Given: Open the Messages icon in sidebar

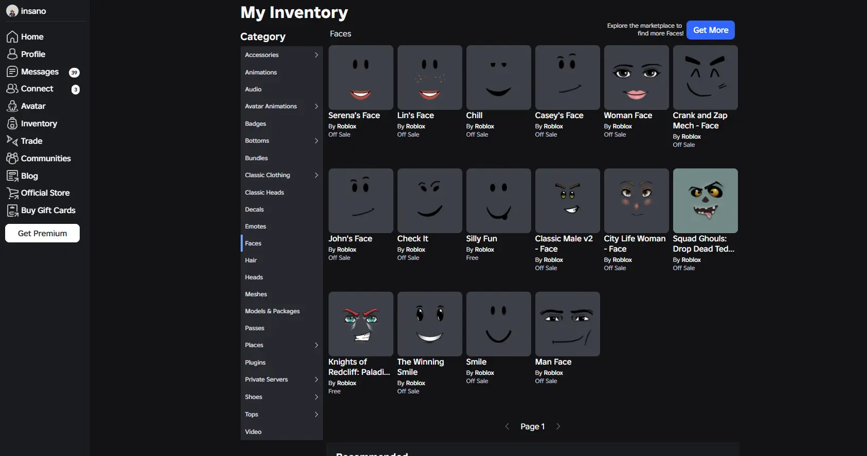Looking at the screenshot, I should pyautogui.click(x=12, y=72).
